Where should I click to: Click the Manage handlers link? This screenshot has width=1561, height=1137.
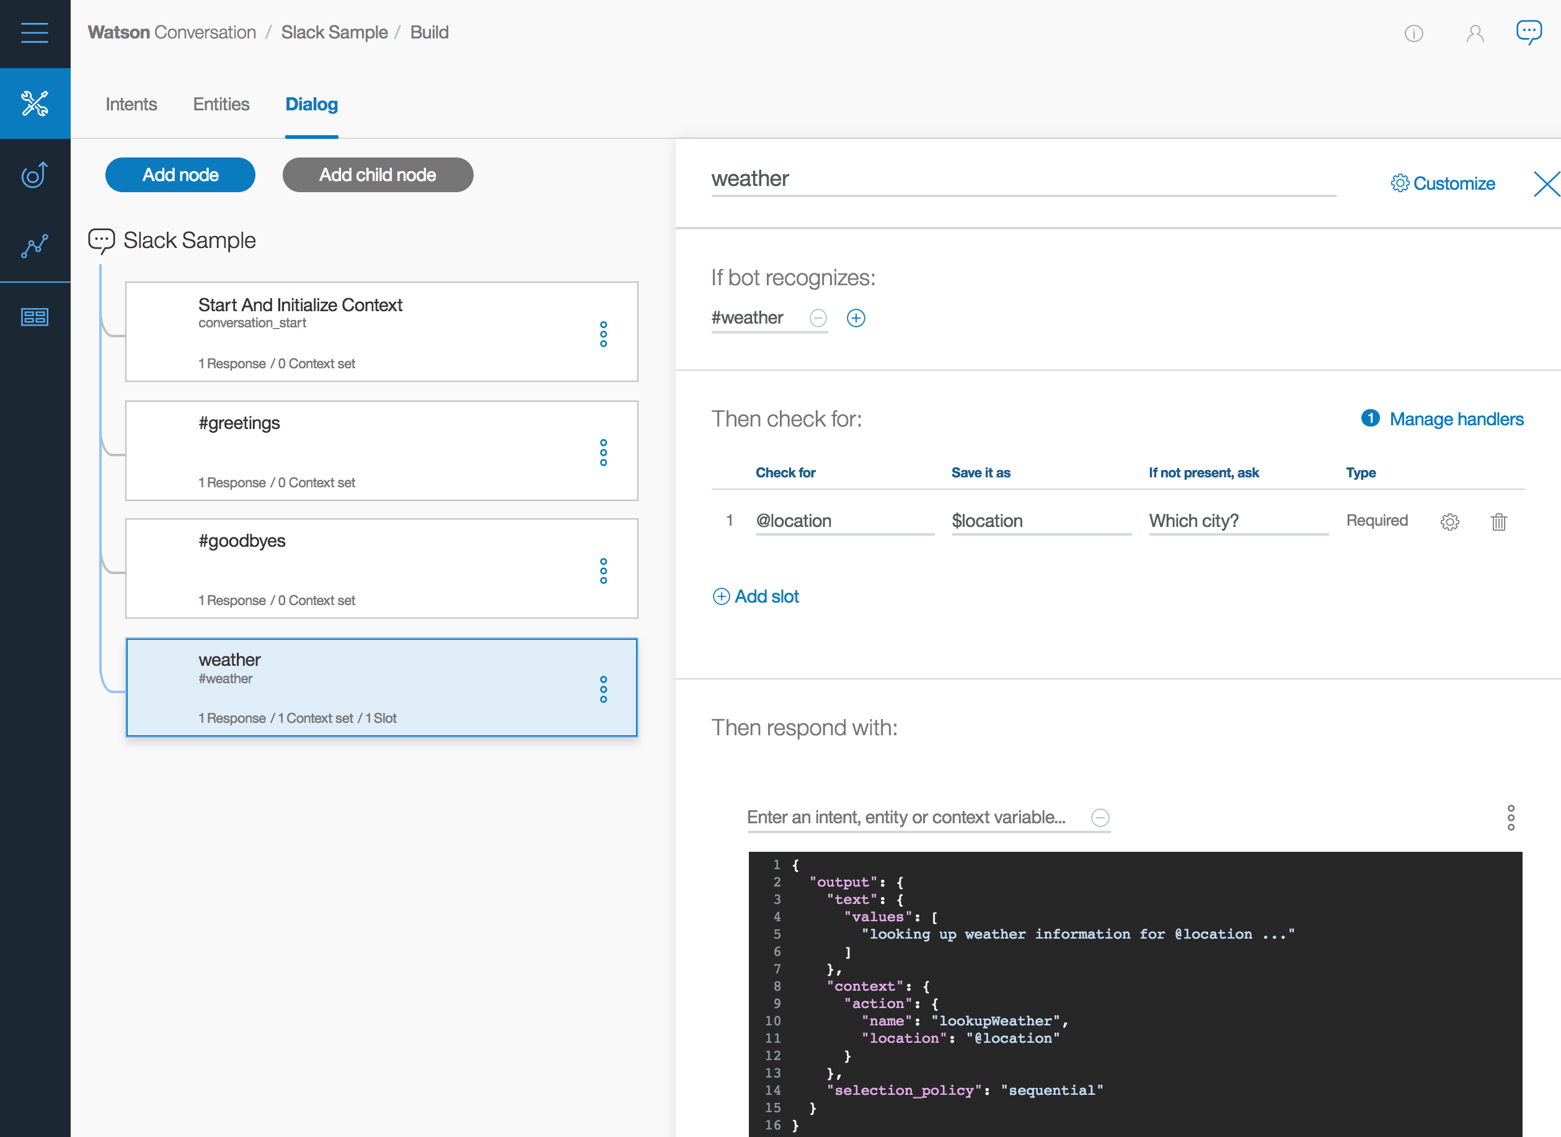tap(1456, 418)
